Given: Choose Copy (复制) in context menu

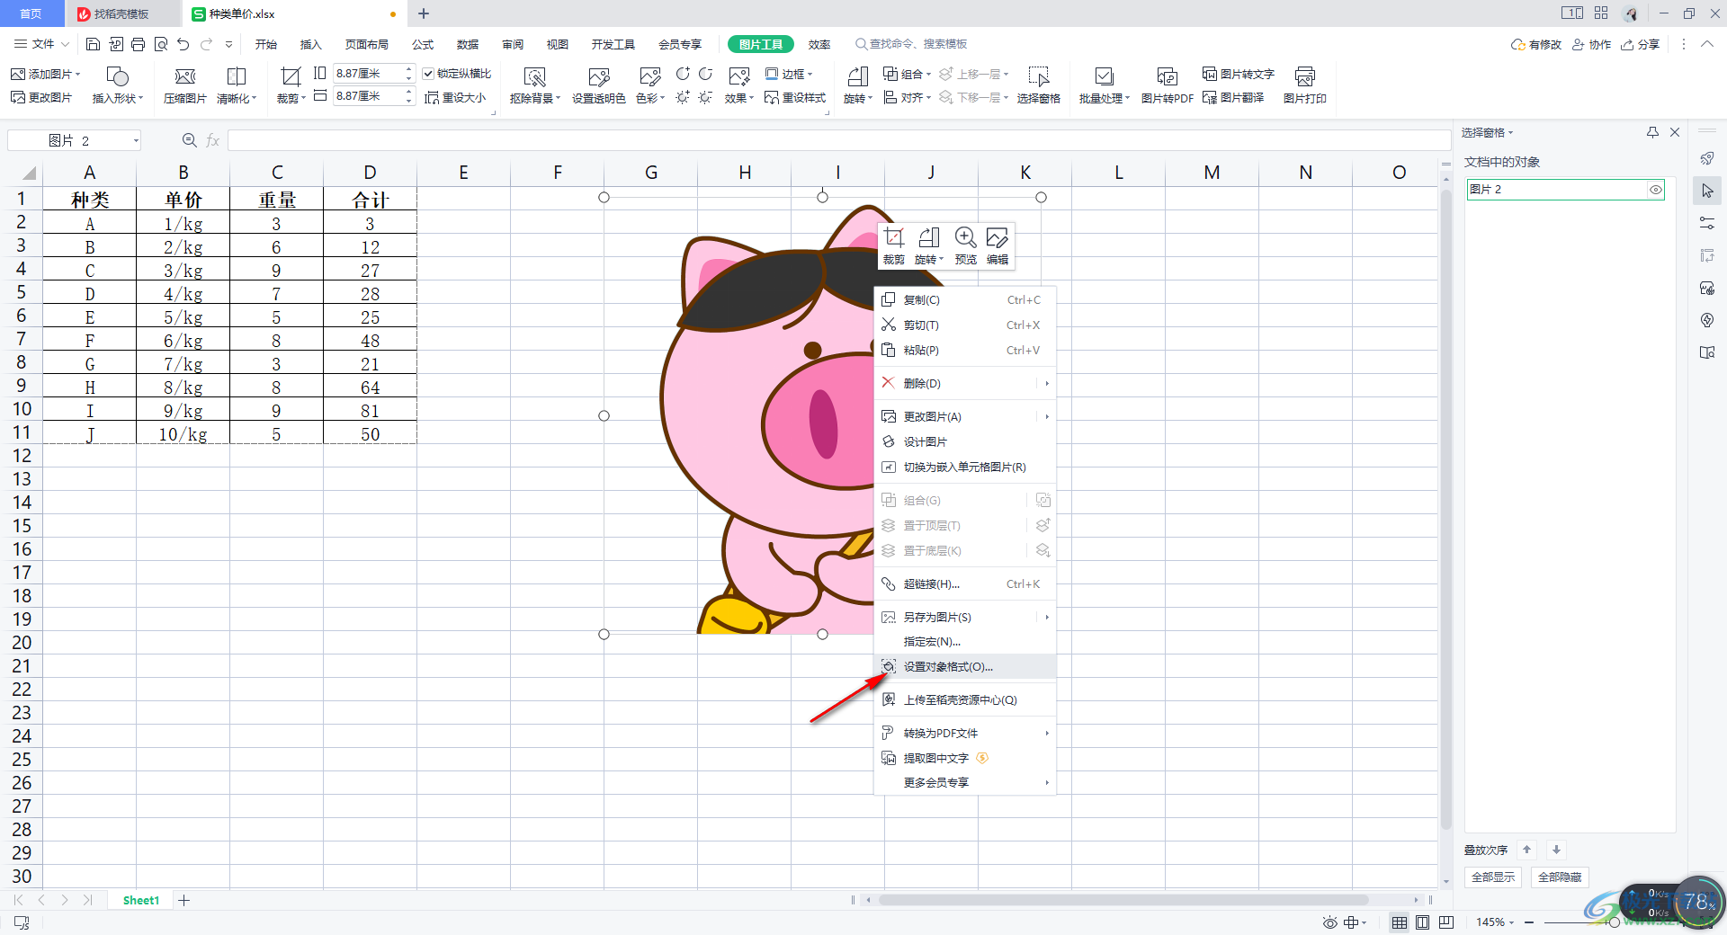Looking at the screenshot, I should (x=965, y=300).
